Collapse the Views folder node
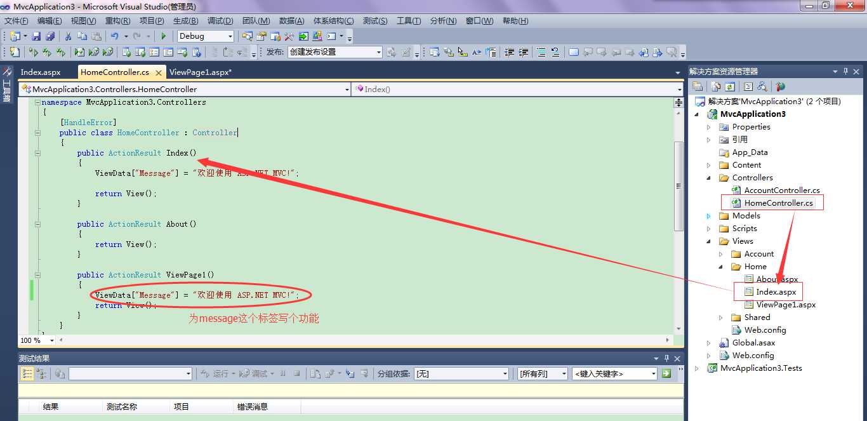The width and height of the screenshot is (867, 421). (x=709, y=241)
